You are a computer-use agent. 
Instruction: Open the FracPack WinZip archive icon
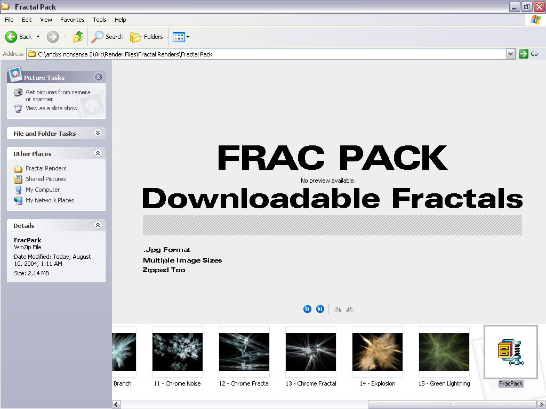(x=510, y=350)
